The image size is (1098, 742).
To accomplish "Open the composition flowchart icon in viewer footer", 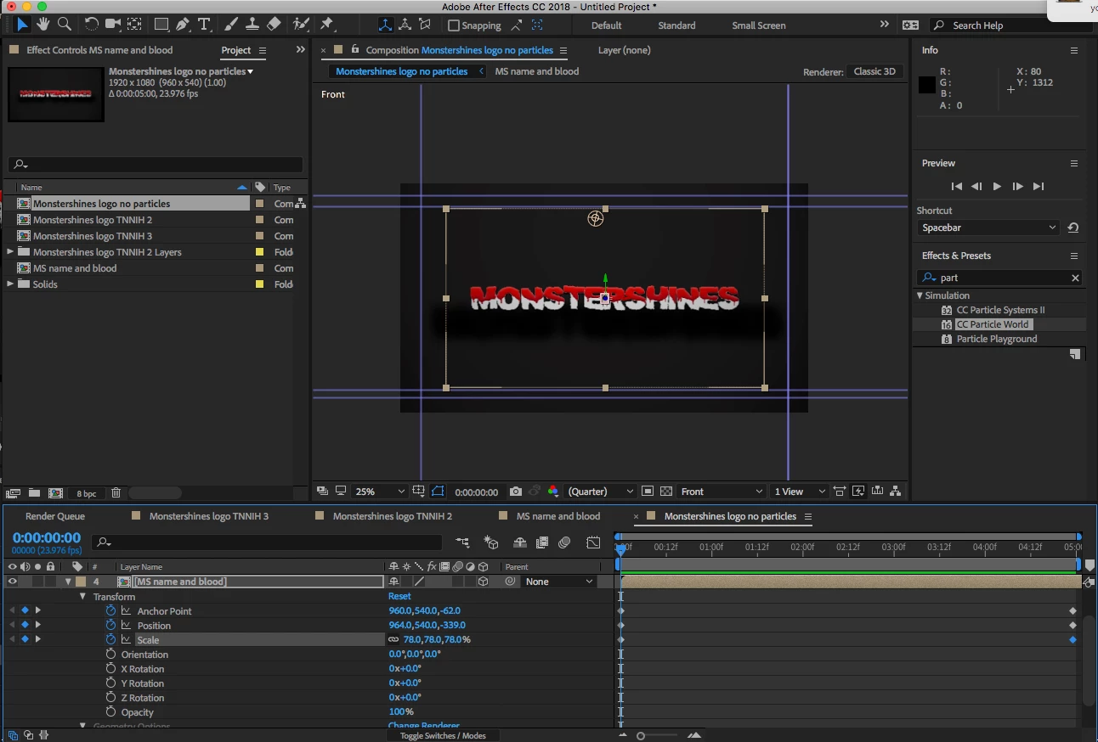I will (896, 492).
